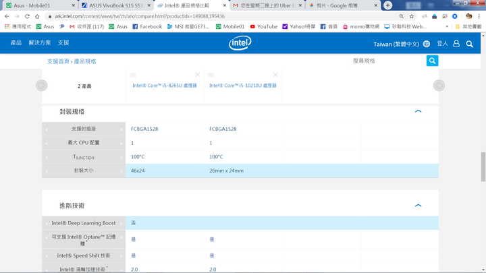Open Facebook bookmark

[x=147, y=26]
